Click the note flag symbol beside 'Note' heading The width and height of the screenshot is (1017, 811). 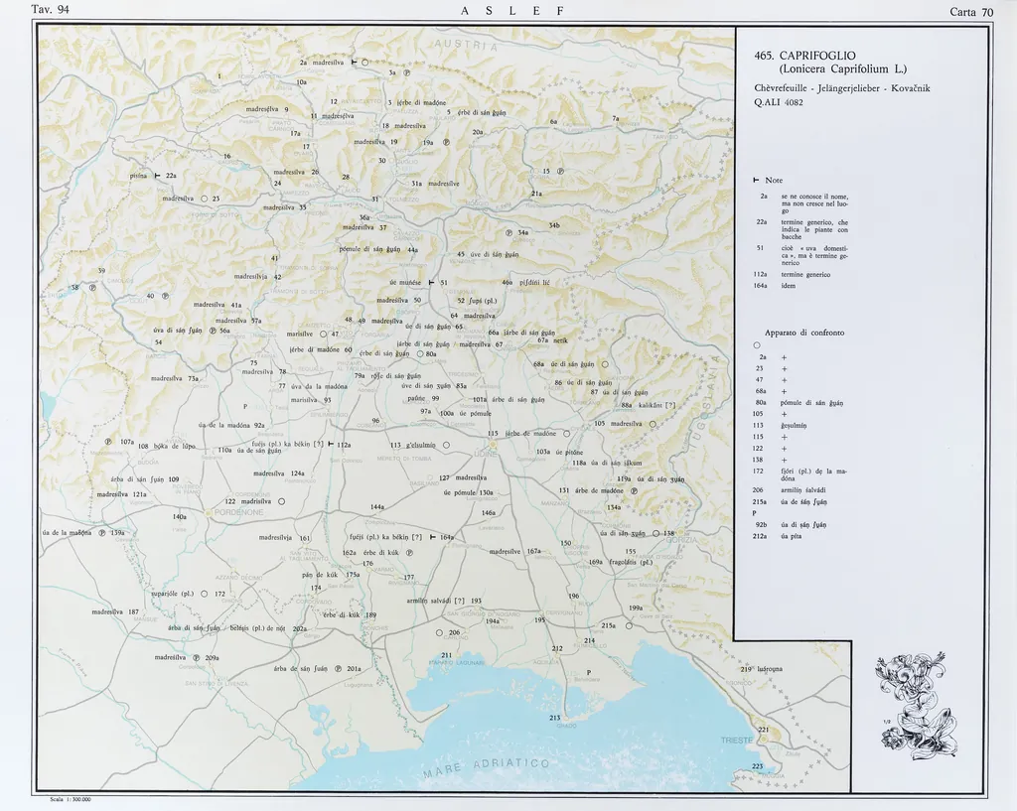click(x=757, y=180)
